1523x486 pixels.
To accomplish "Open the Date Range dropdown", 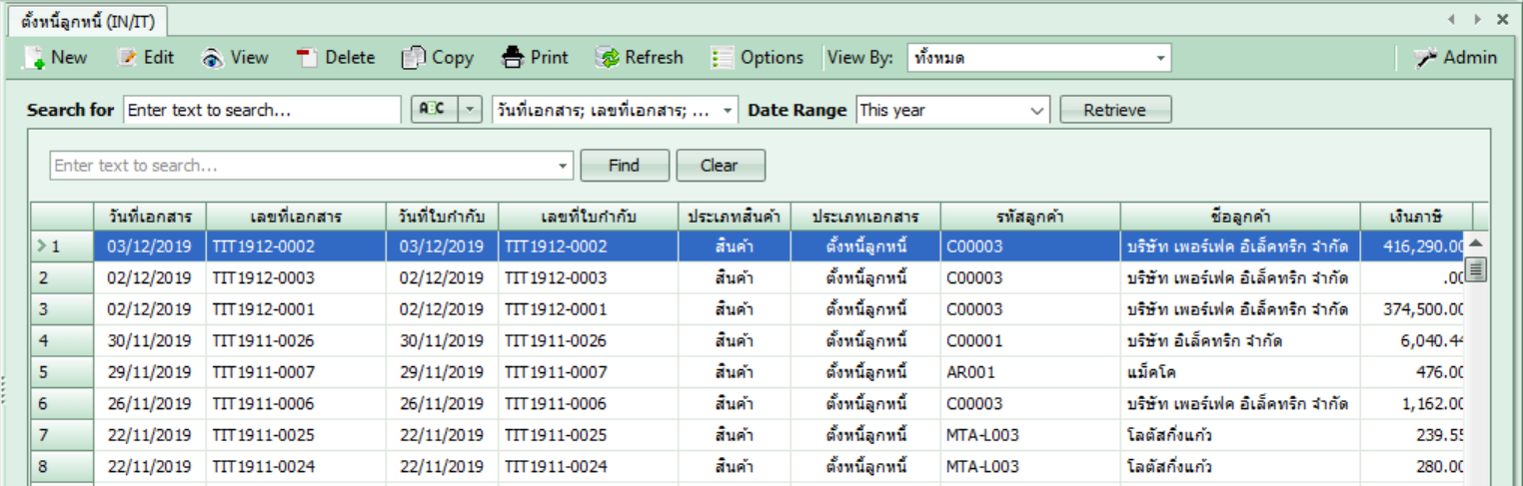I will (x=1038, y=110).
